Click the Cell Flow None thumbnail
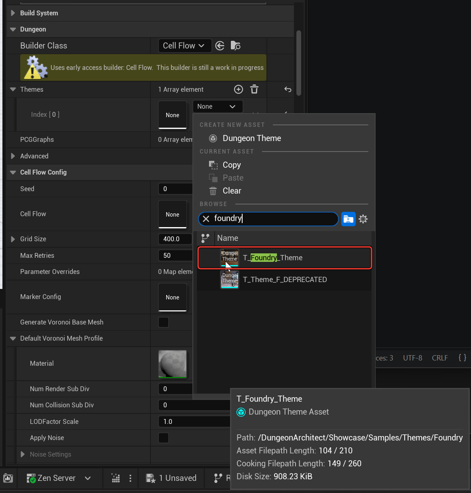This screenshot has height=493, width=471. click(x=173, y=215)
